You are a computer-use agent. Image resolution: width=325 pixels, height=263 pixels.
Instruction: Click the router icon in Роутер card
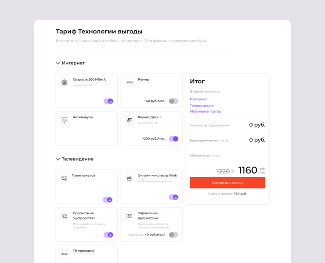[x=130, y=82]
